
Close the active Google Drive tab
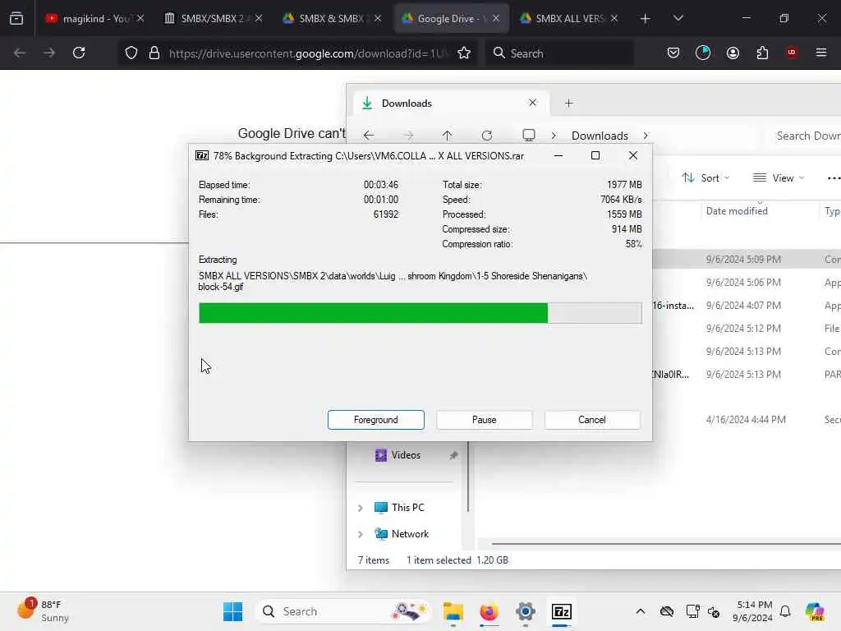pyautogui.click(x=496, y=18)
